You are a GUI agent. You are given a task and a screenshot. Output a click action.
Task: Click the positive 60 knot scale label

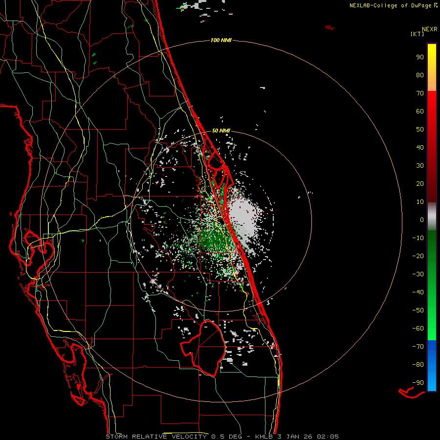[420, 111]
